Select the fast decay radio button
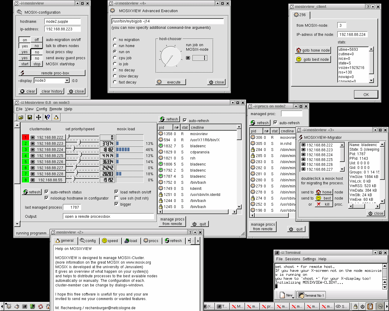 [115, 82]
